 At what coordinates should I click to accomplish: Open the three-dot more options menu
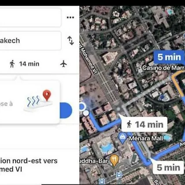pyautogui.click(x=70, y=18)
